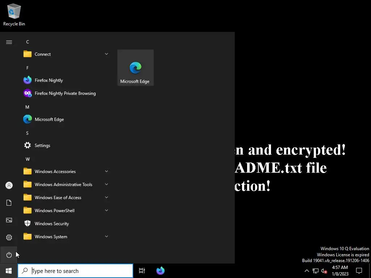
Task: Open Settings gear in Start sidebar
Action: point(9,237)
